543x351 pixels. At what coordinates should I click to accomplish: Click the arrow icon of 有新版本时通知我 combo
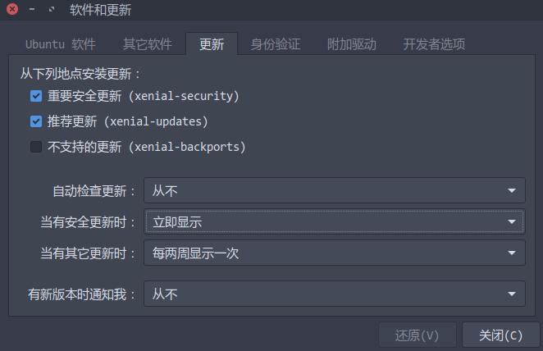512,294
